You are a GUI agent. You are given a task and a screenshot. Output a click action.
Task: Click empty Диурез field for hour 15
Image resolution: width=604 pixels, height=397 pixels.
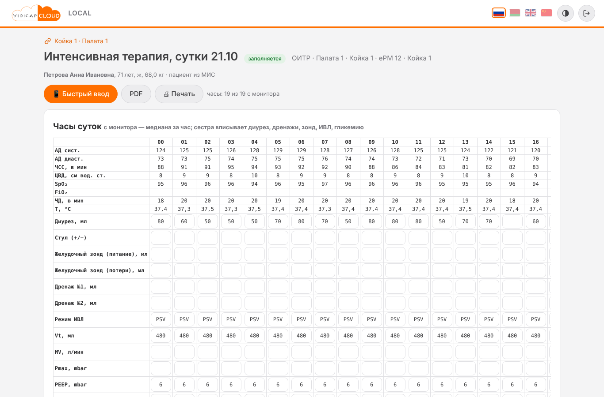(512, 221)
